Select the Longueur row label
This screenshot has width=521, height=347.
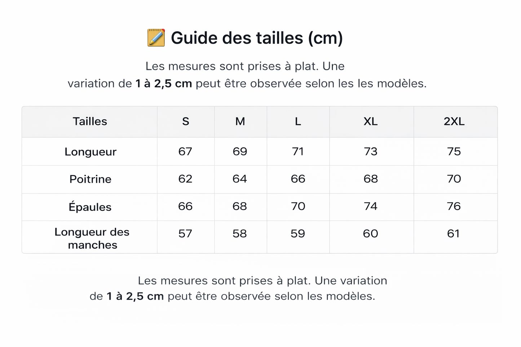click(x=90, y=152)
